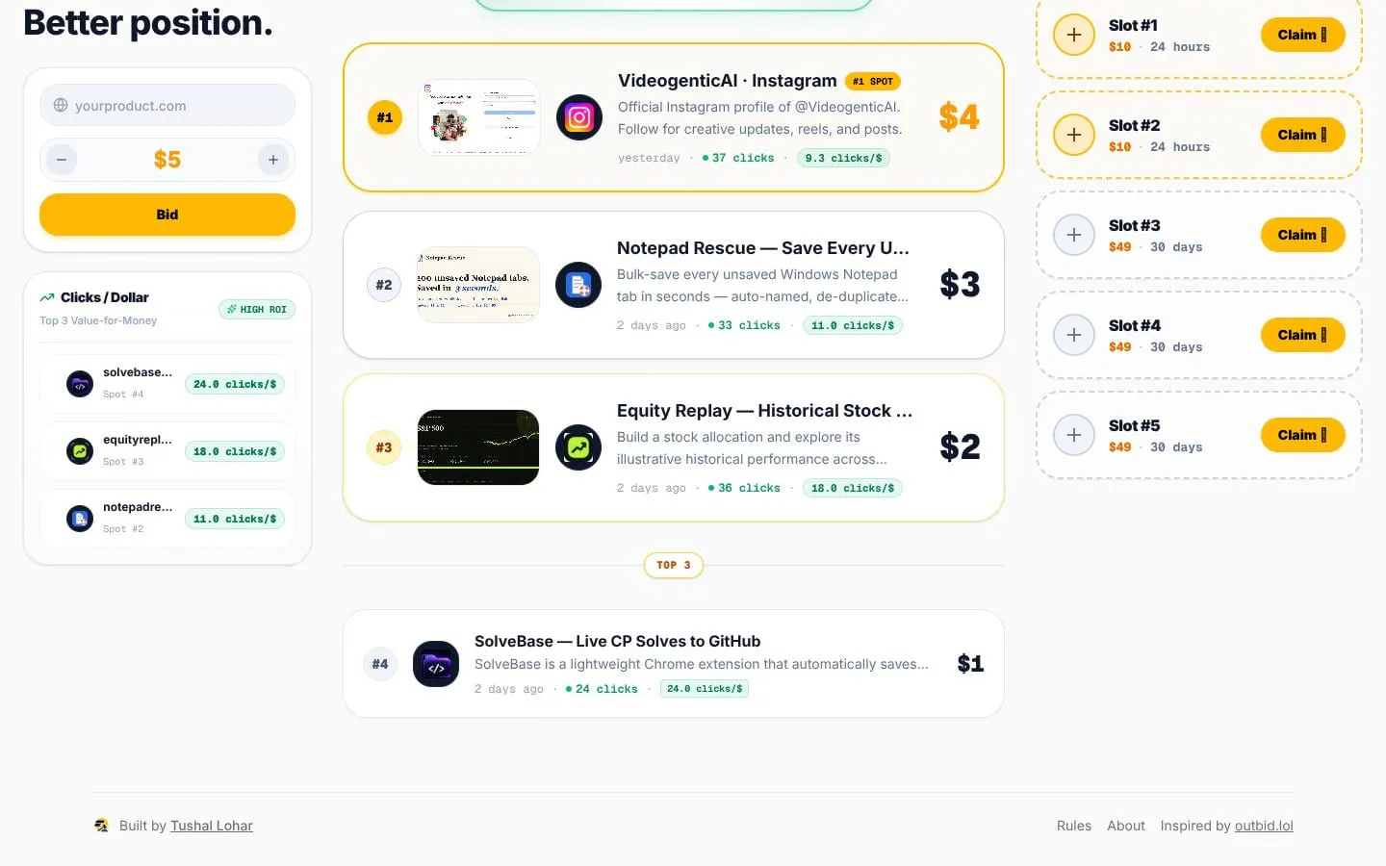Click the $5 bid amount value
Screen dimensions: 1386x866
click(167, 160)
